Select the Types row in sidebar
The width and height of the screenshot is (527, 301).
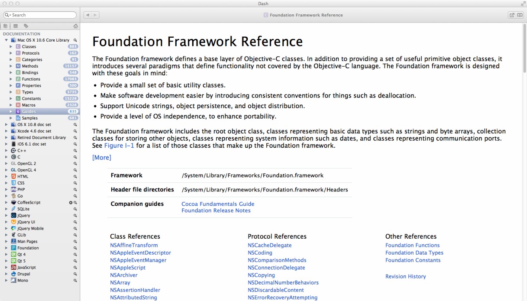click(40, 92)
